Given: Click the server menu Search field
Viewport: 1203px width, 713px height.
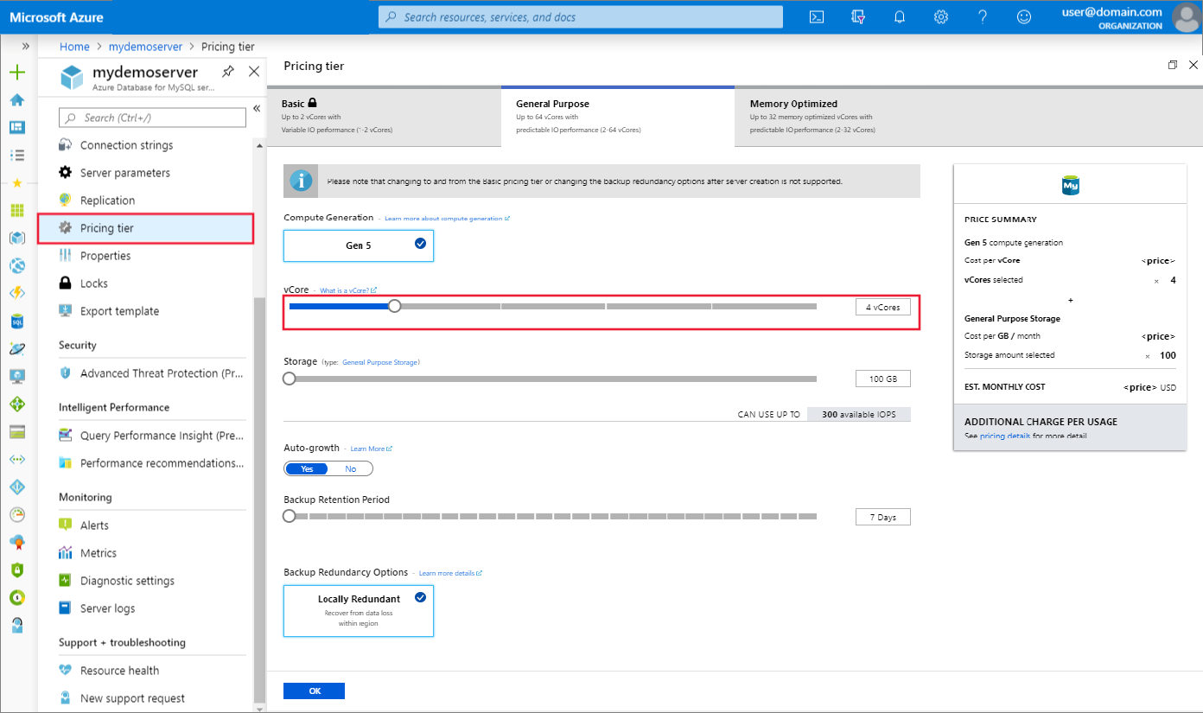Looking at the screenshot, I should tap(152, 118).
